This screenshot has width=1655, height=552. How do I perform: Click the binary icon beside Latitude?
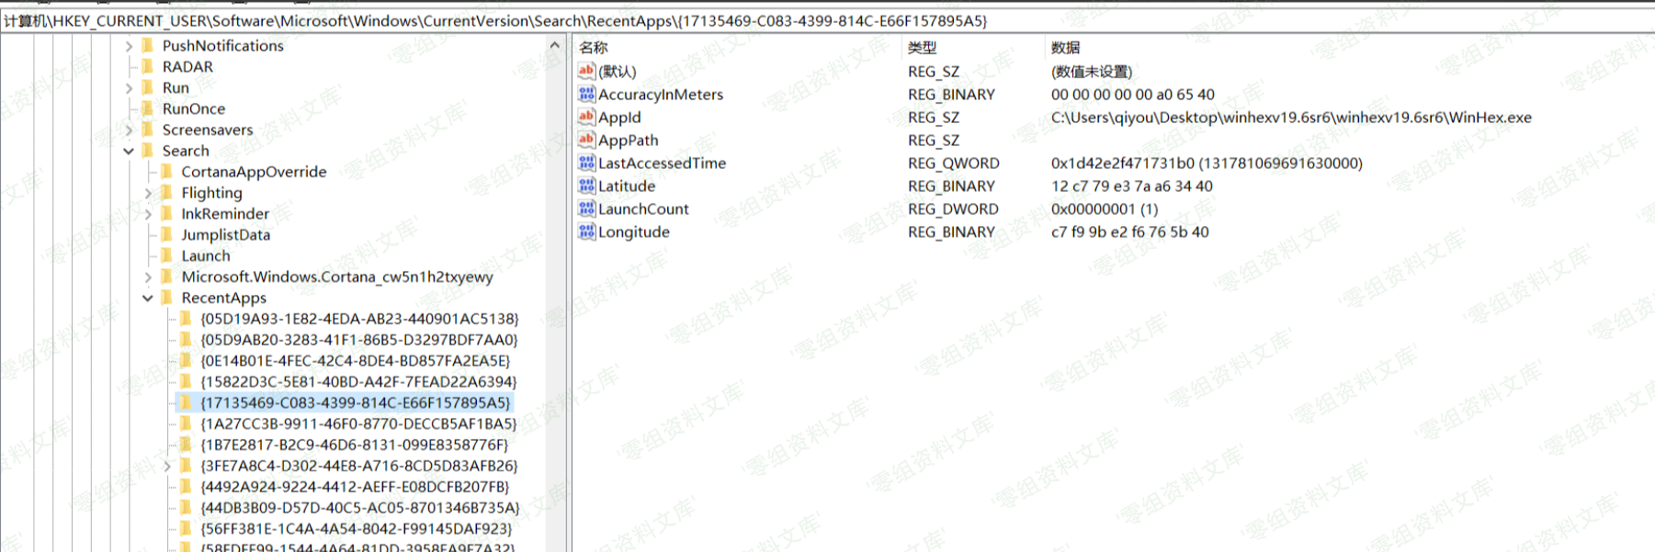tap(586, 186)
